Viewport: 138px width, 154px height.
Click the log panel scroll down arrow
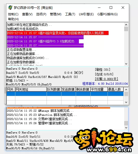(126, 64)
